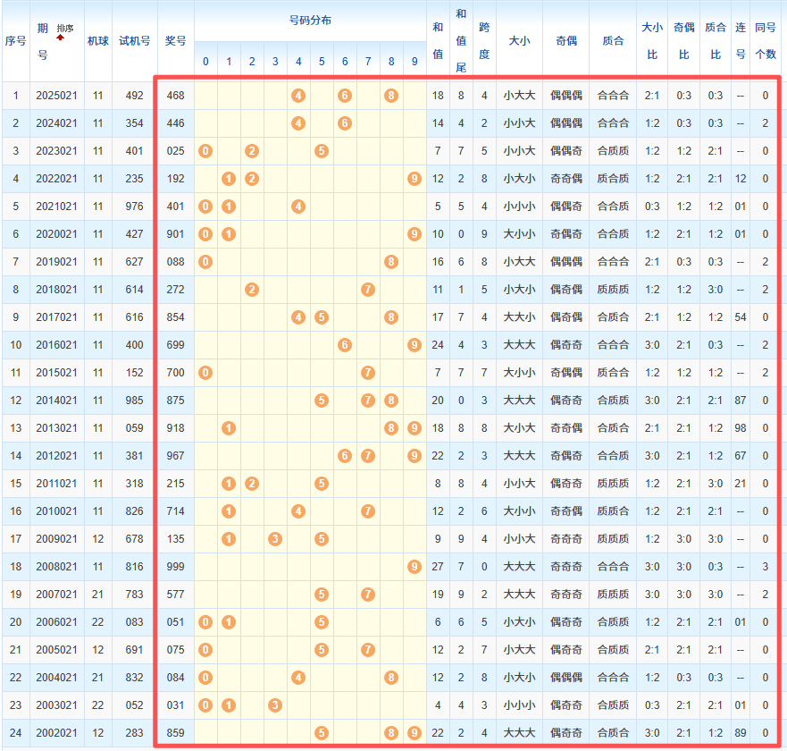Select orange ball 6 in period 2016021 row
Image resolution: width=787 pixels, height=751 pixels.
pos(345,344)
